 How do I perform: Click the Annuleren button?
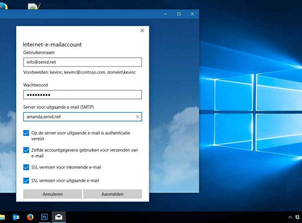[x=53, y=194]
